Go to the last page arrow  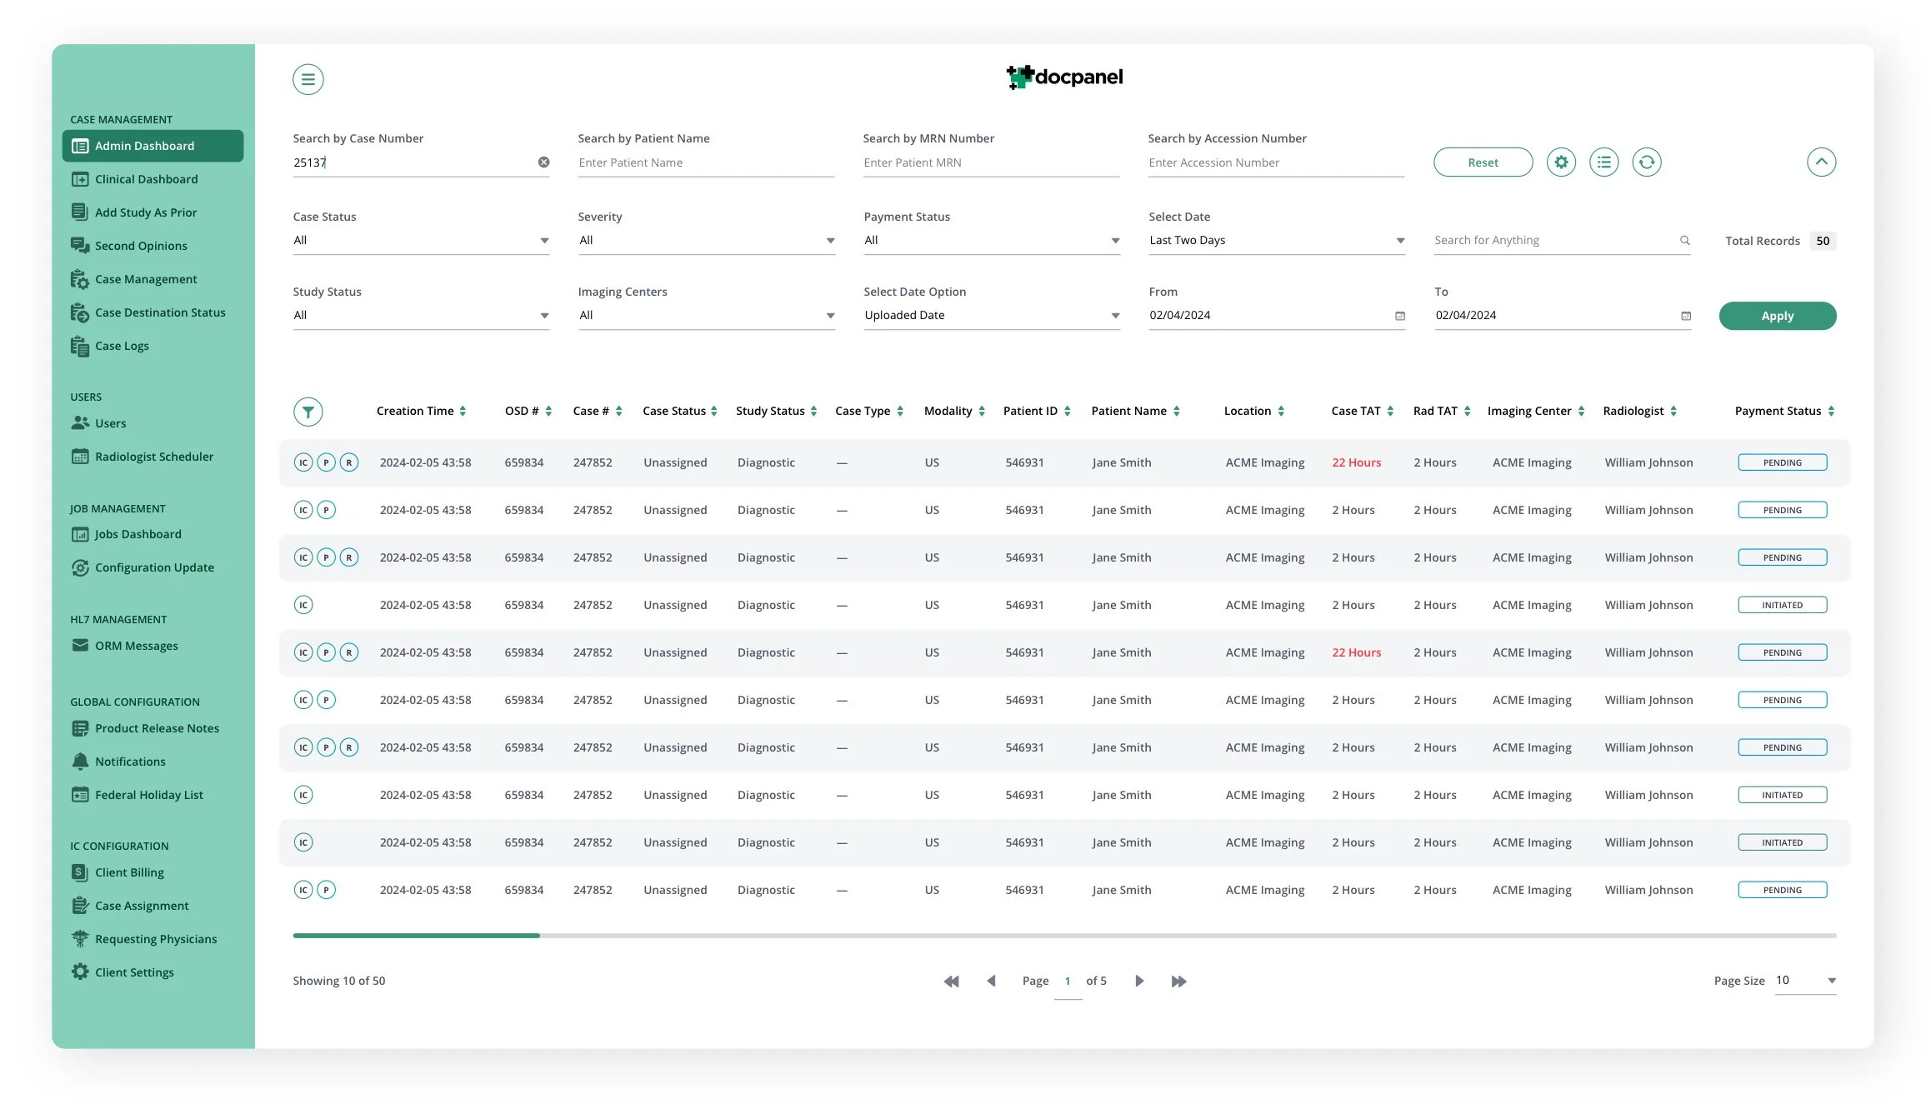tap(1178, 982)
